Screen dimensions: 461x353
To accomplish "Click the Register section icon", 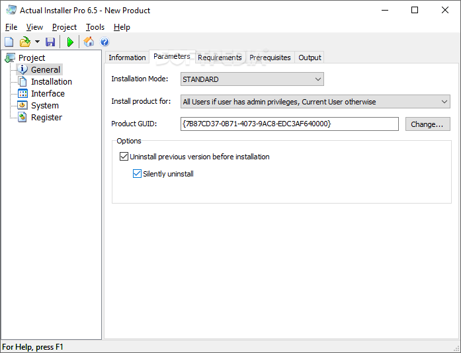I will coord(22,117).
